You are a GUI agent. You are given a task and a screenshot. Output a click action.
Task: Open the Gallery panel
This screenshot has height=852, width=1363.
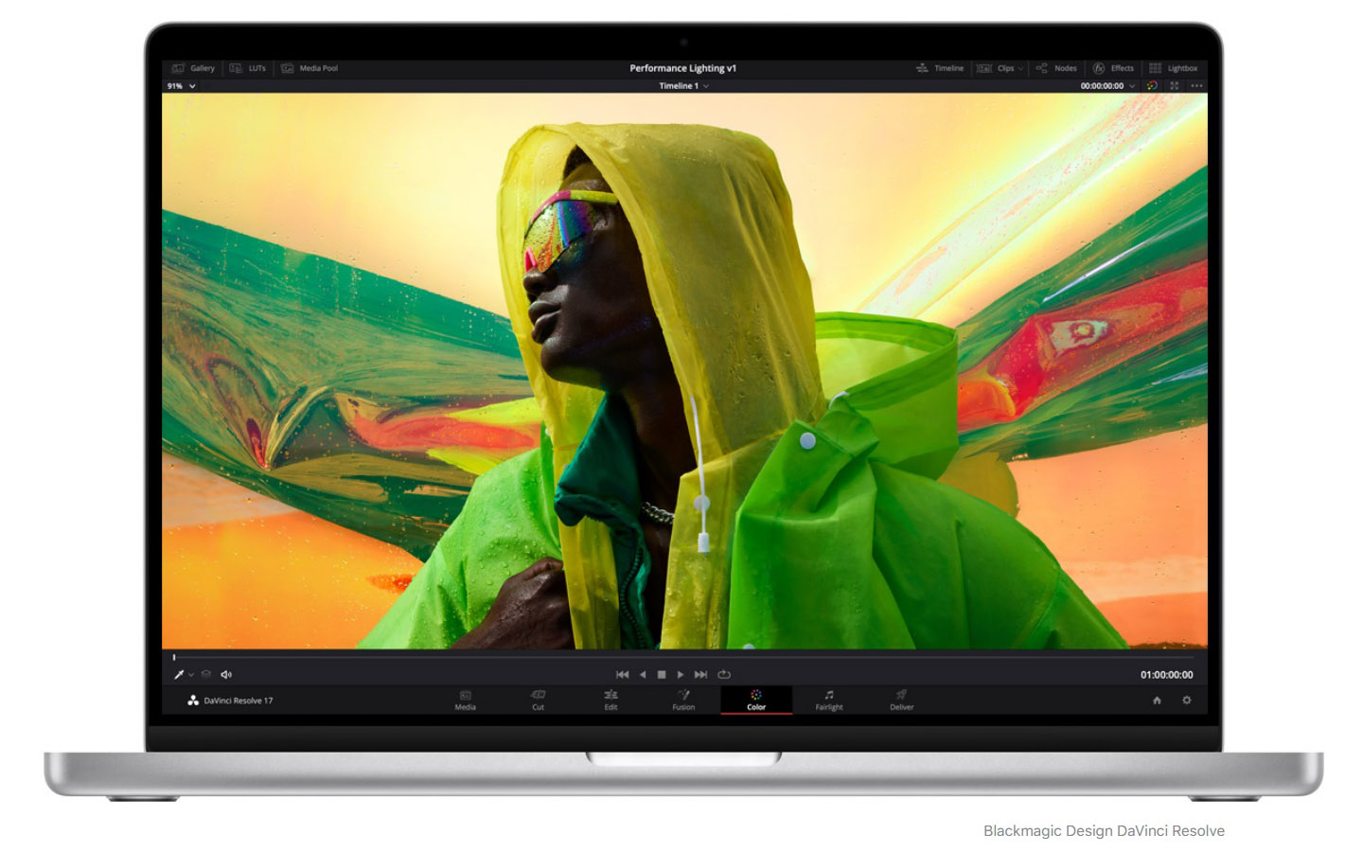[193, 68]
